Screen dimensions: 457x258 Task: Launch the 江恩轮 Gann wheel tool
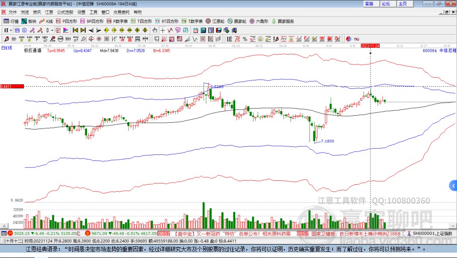point(215,21)
